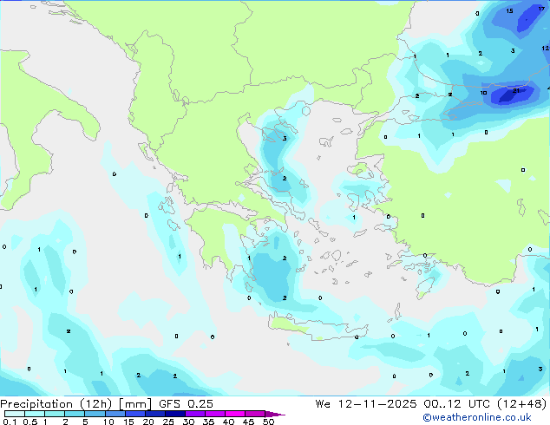Select the 2–5 mm legend color swatch
Image resolution: width=550 pixels, height=425 pixels.
point(75,414)
